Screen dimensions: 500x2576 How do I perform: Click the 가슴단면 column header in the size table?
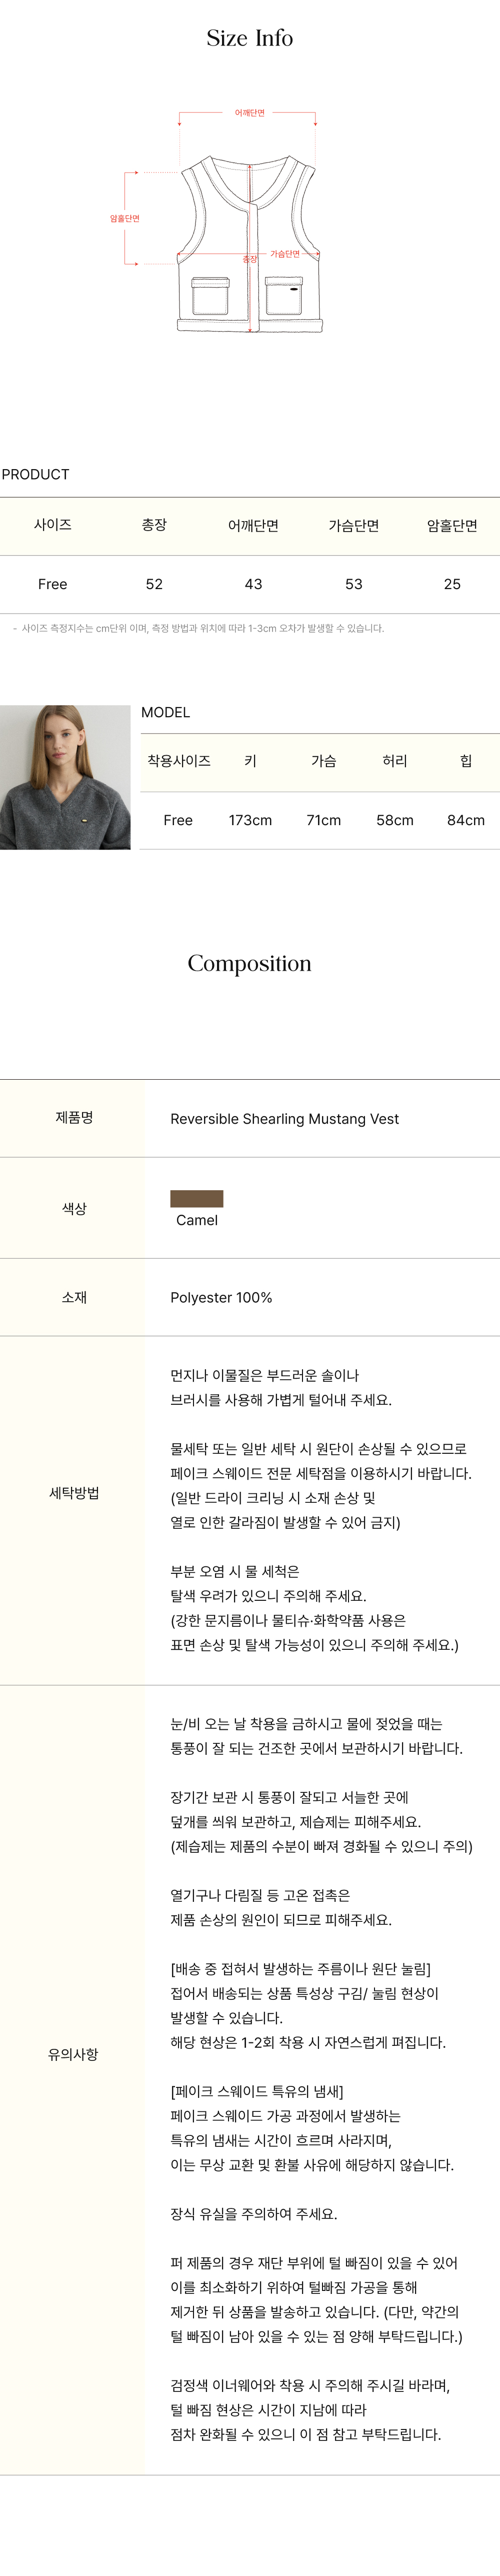(x=353, y=526)
